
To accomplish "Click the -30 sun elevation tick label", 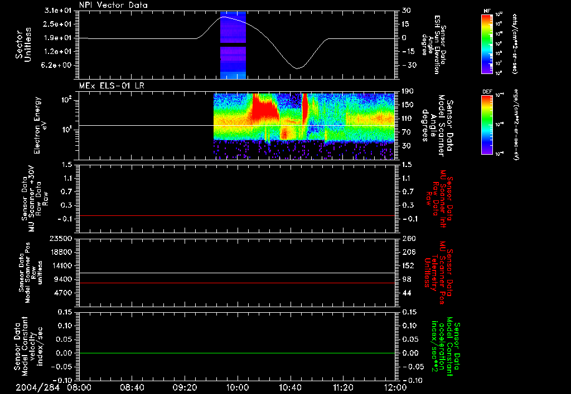I will (x=409, y=65).
